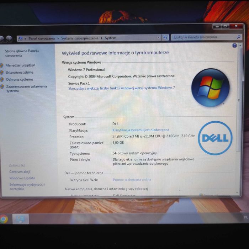
Task: Click the System breadcrumb segment
Action: point(111,38)
